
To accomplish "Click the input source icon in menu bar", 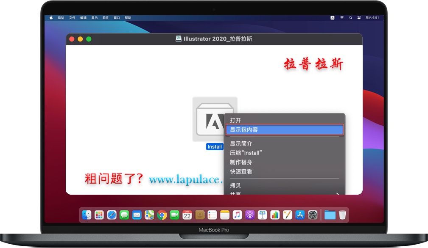I will pyautogui.click(x=333, y=18).
